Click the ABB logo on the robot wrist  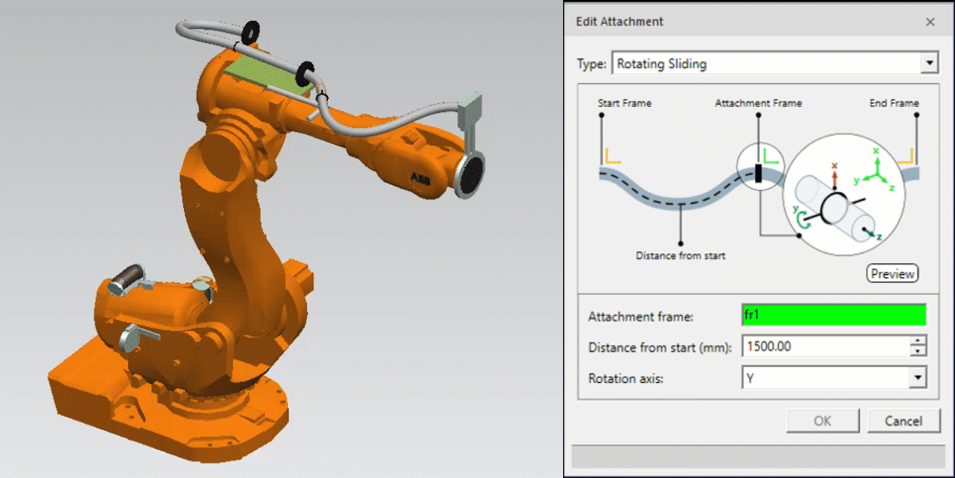coord(420,178)
